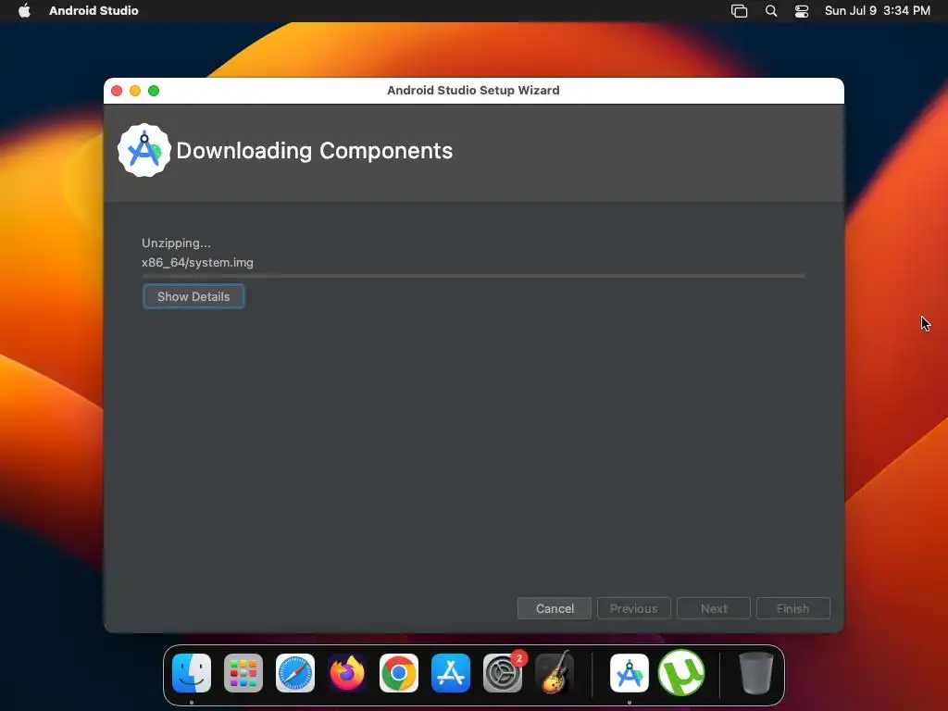Screen dimensions: 948x711
Task: Show Details of the download
Action: coord(193,296)
